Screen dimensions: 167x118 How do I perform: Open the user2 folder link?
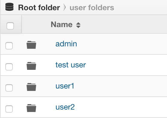click(65, 107)
